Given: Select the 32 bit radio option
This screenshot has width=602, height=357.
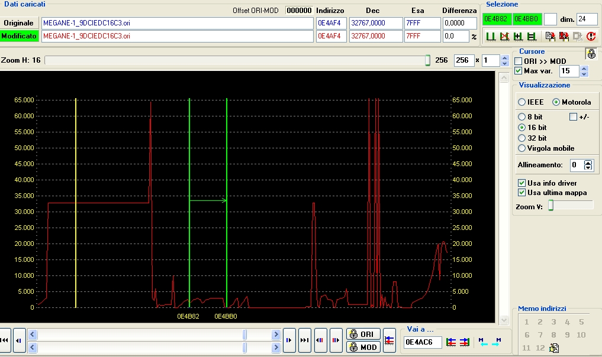Looking at the screenshot, I should coord(521,138).
